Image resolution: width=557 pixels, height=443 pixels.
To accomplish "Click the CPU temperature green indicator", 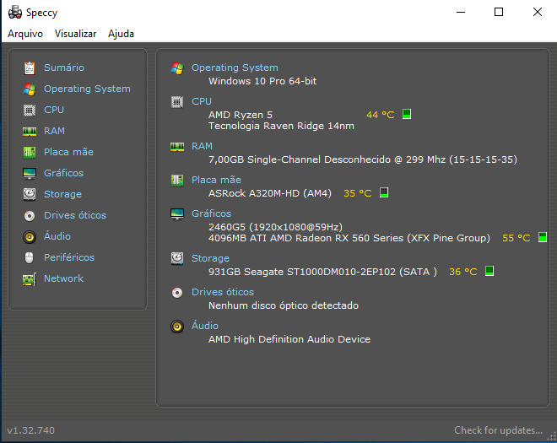I will coord(407,114).
